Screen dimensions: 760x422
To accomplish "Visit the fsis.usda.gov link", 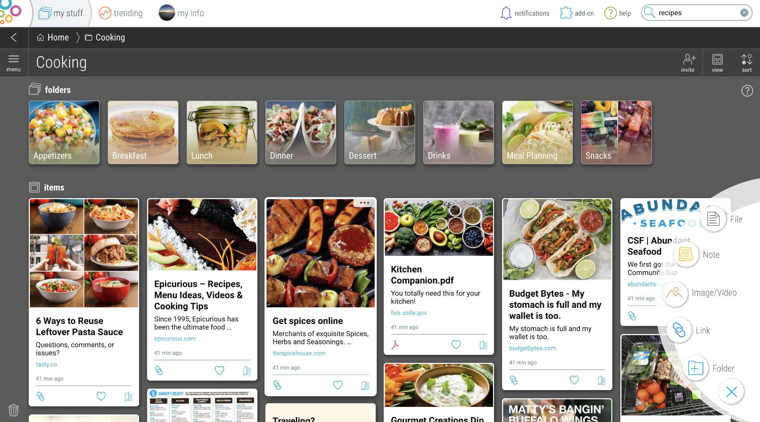I will 409,313.
